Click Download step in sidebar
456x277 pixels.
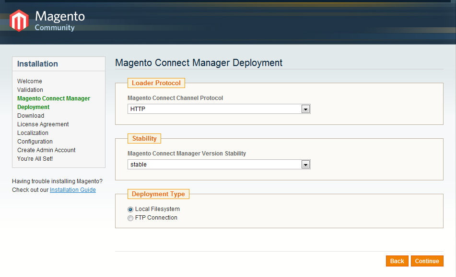(x=31, y=116)
